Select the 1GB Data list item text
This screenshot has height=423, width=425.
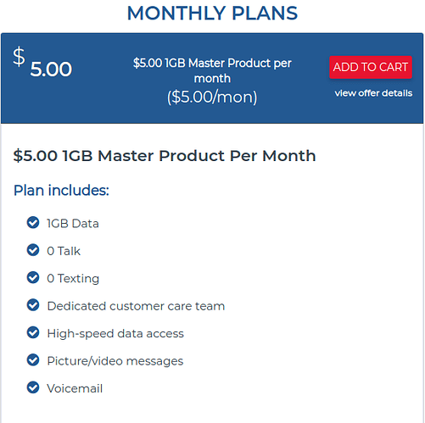tap(73, 224)
